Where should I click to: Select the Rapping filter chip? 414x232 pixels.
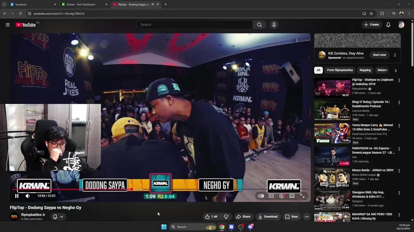[x=365, y=70]
